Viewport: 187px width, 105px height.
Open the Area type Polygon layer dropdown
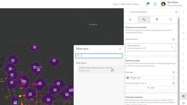pos(150,78)
